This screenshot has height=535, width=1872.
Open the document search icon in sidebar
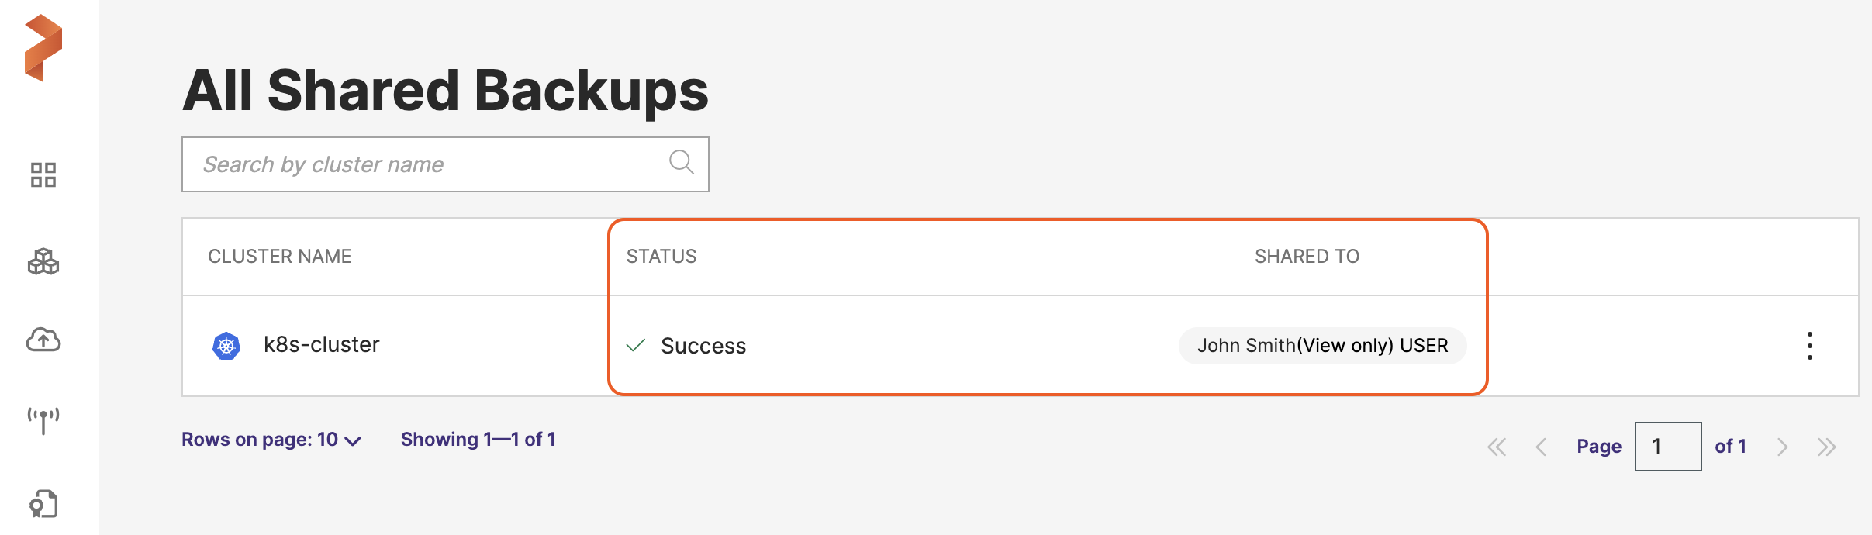43,504
